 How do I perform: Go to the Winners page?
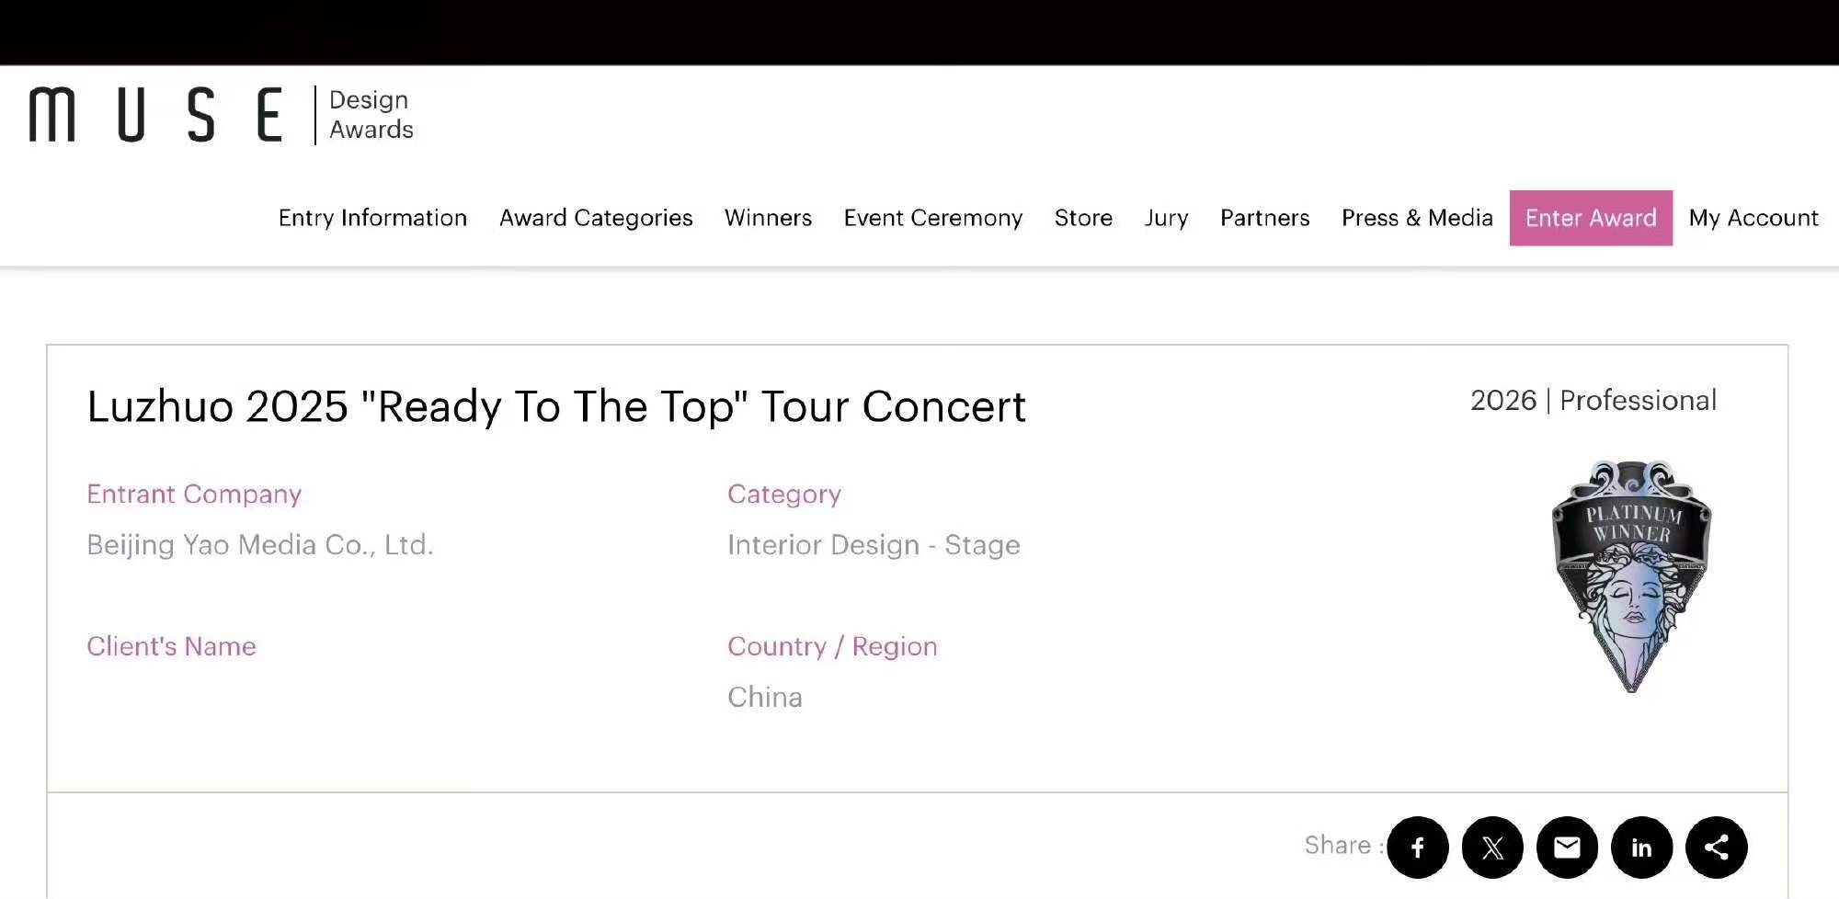(x=768, y=218)
